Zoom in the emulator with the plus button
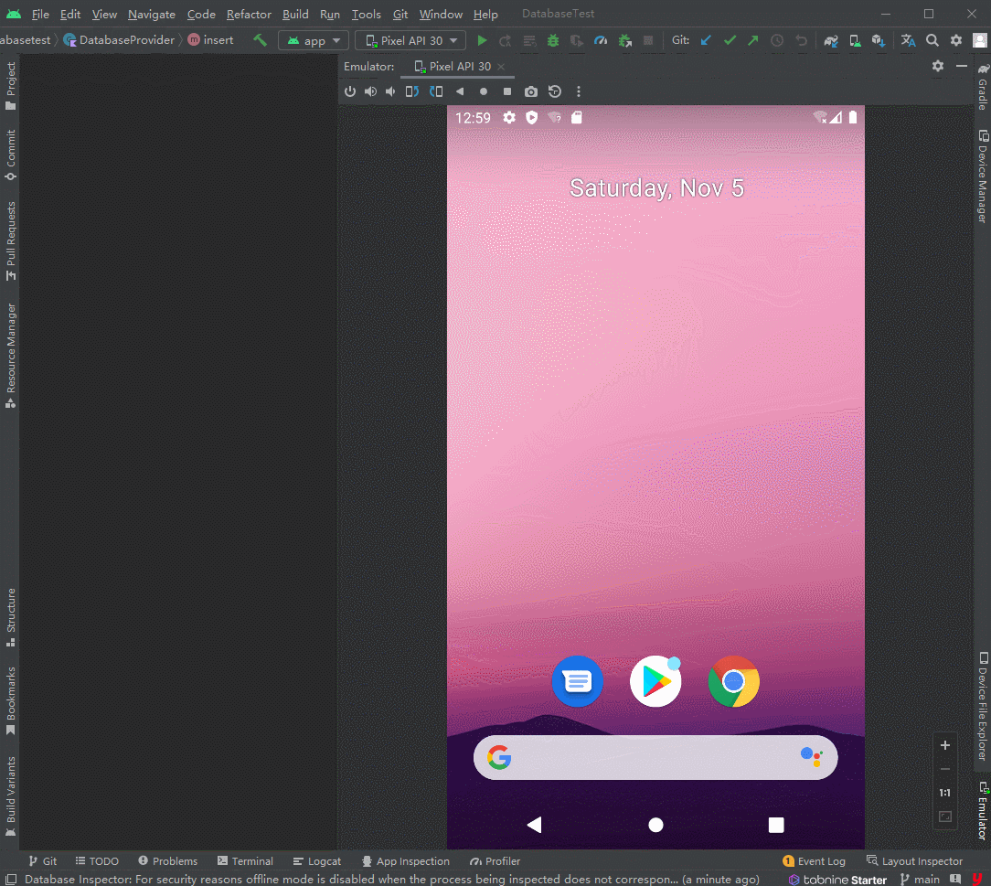Viewport: 991px width, 886px height. (x=945, y=745)
